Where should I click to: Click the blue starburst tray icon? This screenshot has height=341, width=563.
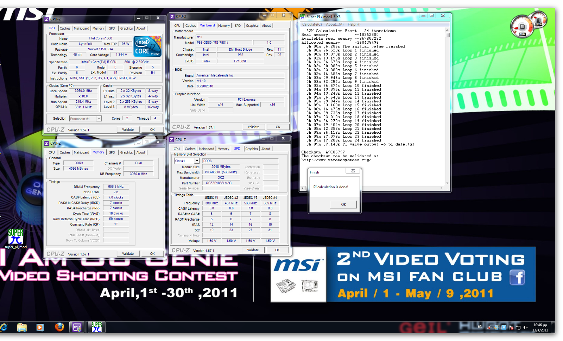(x=504, y=327)
